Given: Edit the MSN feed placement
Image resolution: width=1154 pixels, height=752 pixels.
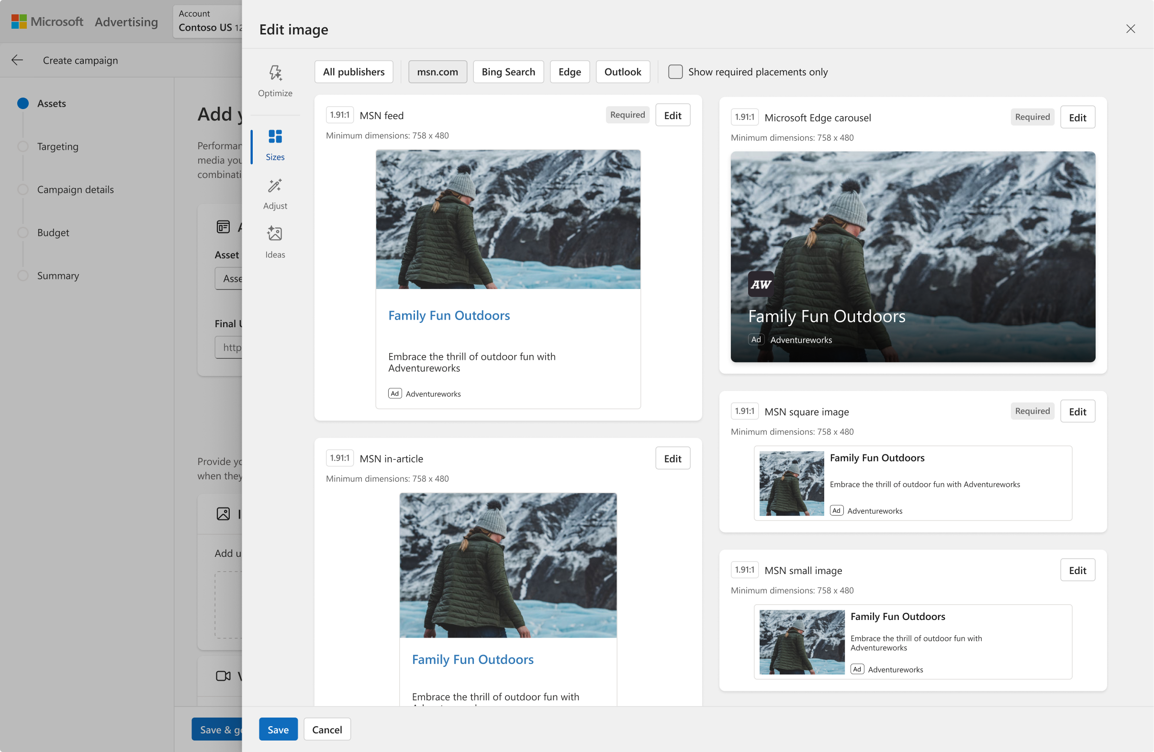Looking at the screenshot, I should pyautogui.click(x=672, y=115).
